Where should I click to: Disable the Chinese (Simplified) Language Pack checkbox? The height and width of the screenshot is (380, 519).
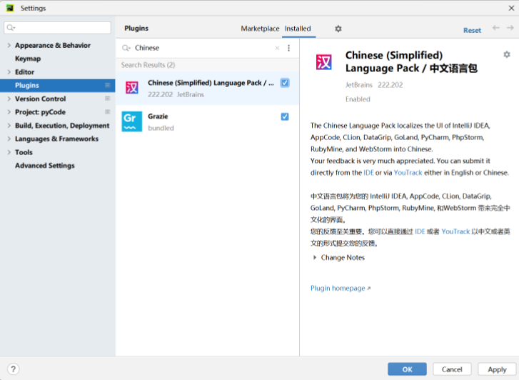click(285, 83)
